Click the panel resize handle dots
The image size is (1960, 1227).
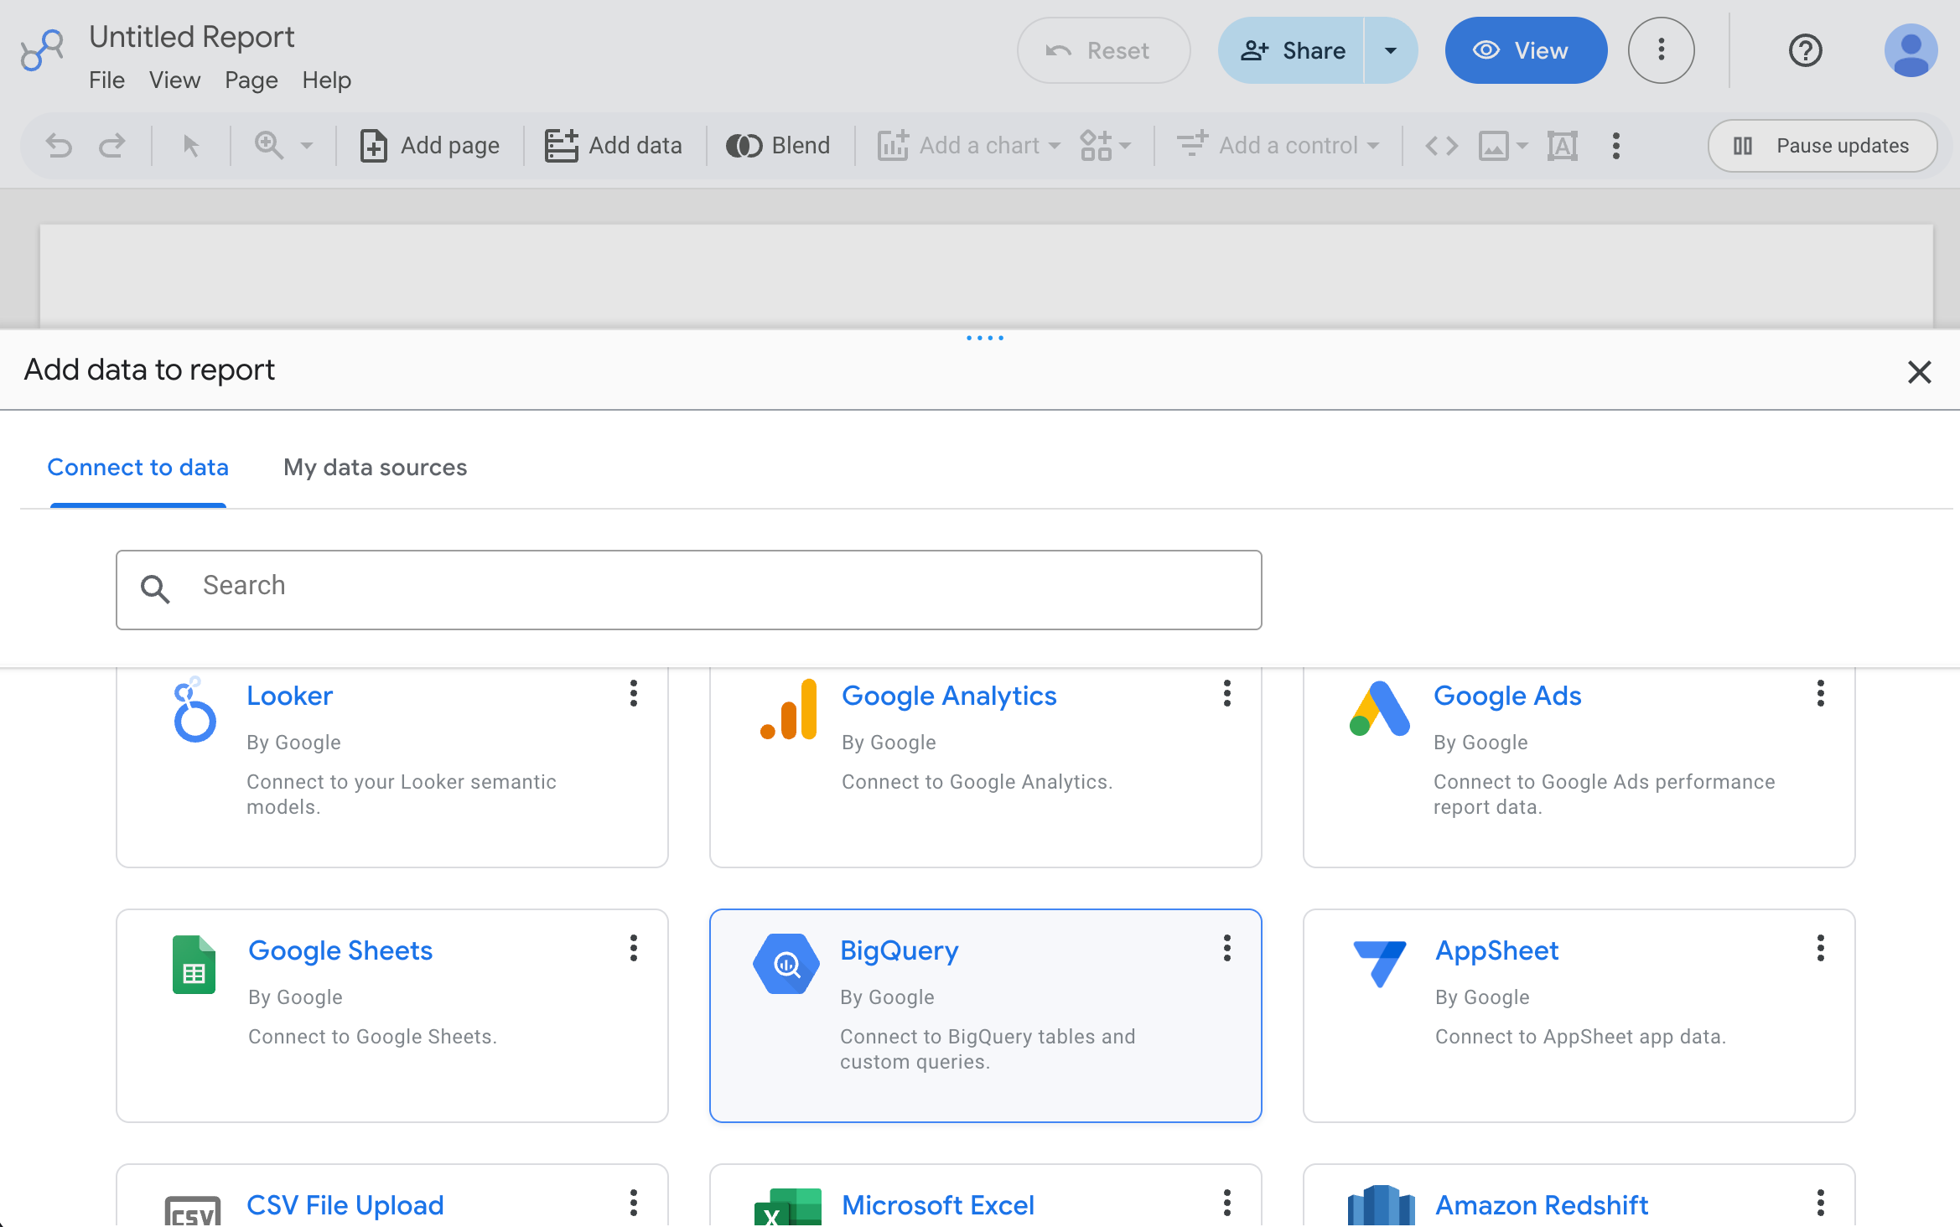coord(985,338)
